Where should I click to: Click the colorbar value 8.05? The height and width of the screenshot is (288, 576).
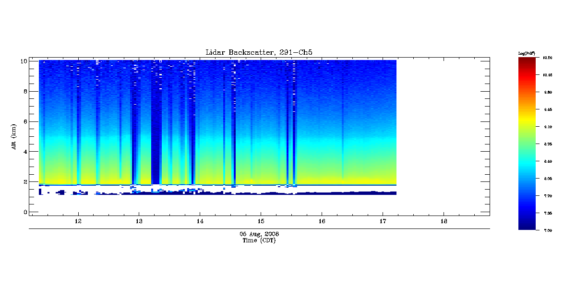click(548, 179)
